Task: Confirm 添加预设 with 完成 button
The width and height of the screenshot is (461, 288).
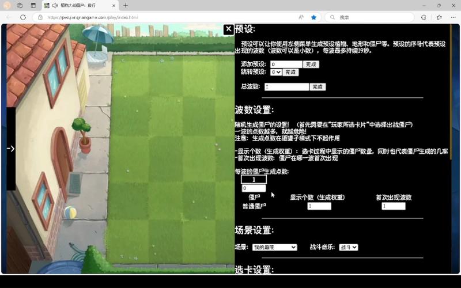Action: tap(311, 65)
